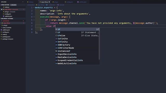Collapse the commands folder in file tree

click(x=13, y=21)
